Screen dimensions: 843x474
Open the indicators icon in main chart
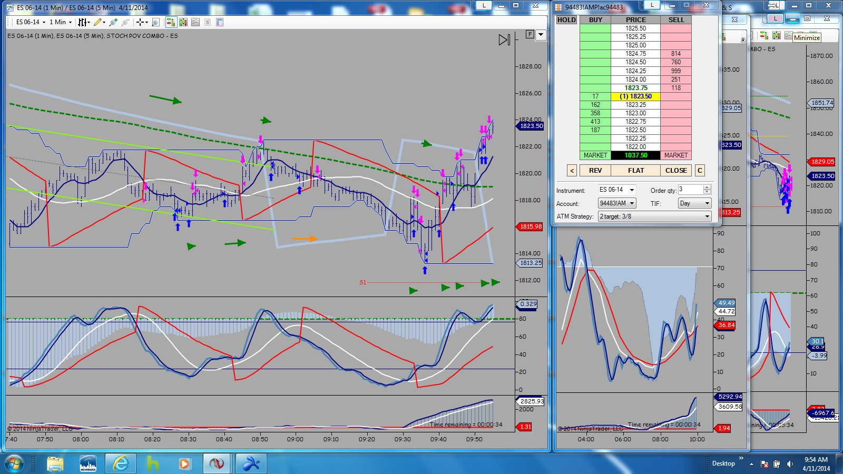pyautogui.click(x=195, y=22)
